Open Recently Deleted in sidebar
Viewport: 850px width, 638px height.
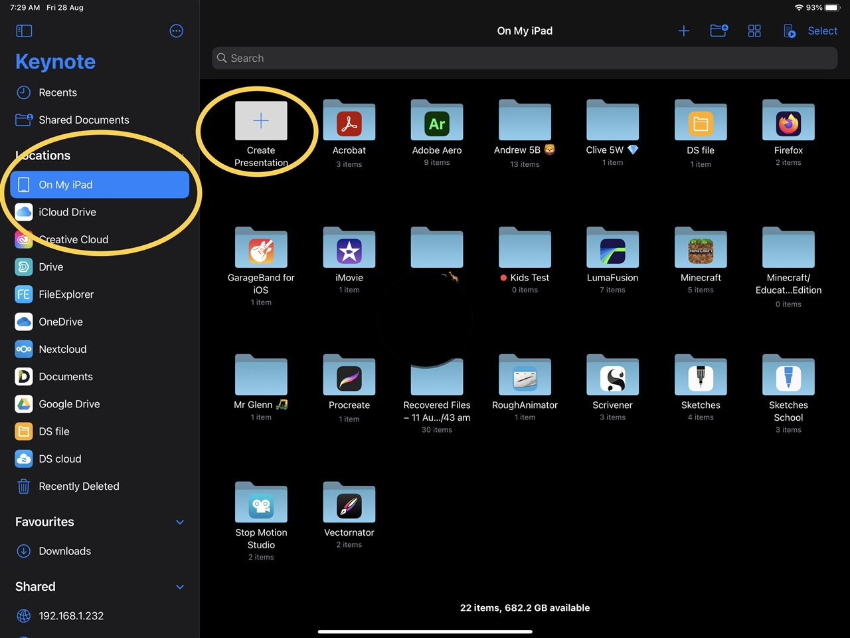100,486
